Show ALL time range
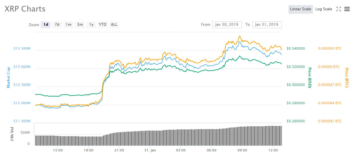 114,25
